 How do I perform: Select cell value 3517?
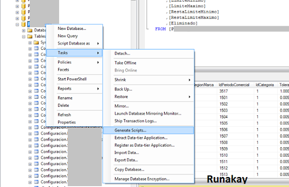click(224, 91)
